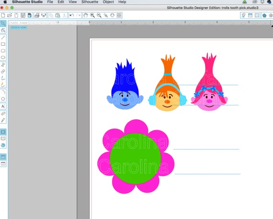Select the Draw a Polygon tool
The height and width of the screenshot is (219, 273).
coord(3,65)
